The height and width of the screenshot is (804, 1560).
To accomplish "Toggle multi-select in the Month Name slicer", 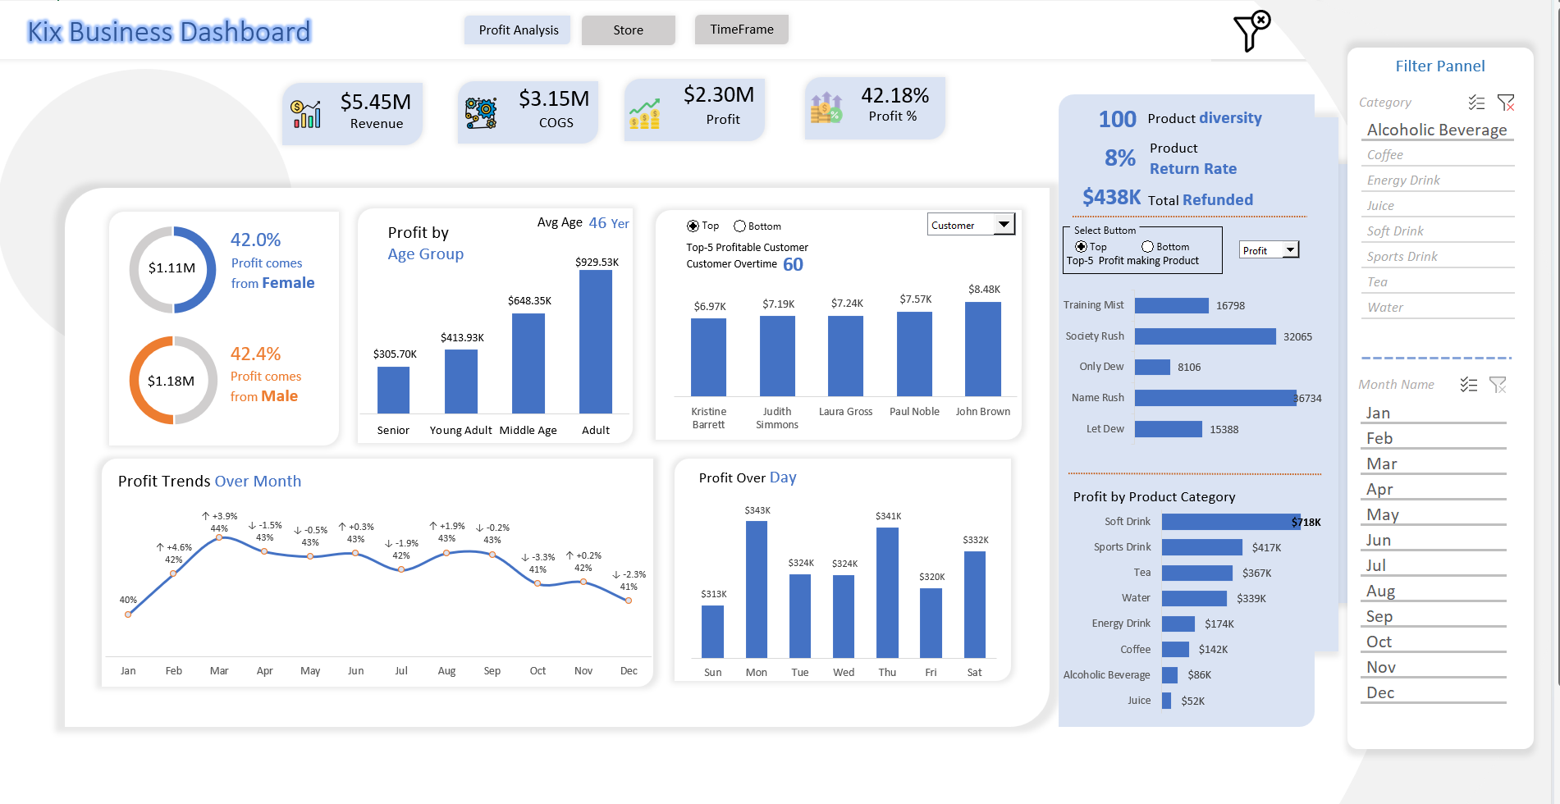I will click(x=1469, y=385).
